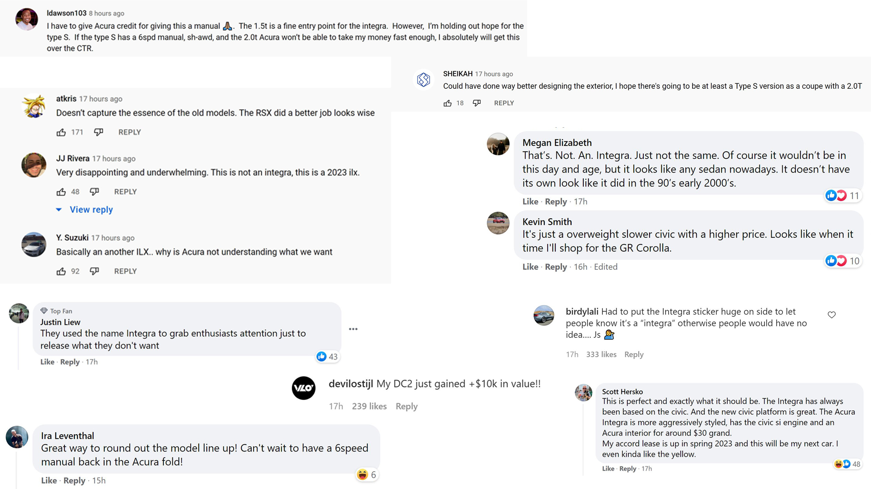Screen dimensions: 871x489
Task: Thumbs up Y. Suzuki's ILX comment
Action: [x=61, y=271]
